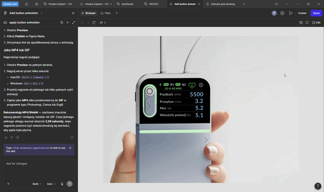Open the Auto model dropdown

pos(51,184)
